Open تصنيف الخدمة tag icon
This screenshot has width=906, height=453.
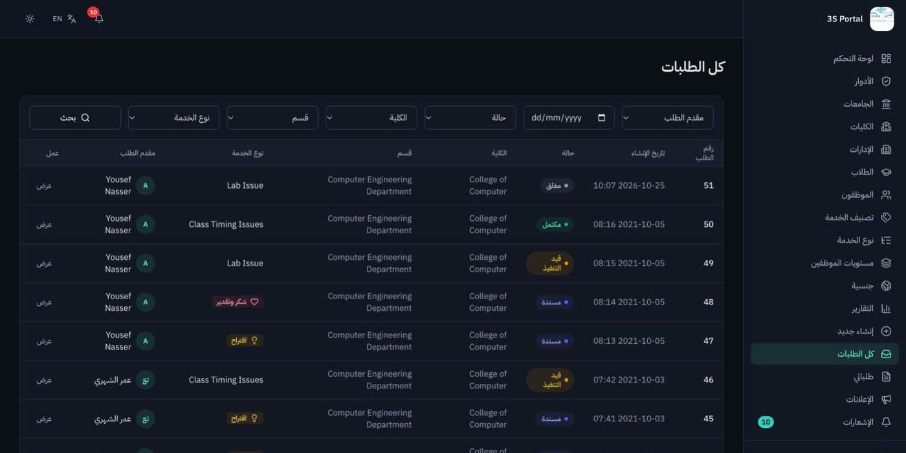(886, 218)
